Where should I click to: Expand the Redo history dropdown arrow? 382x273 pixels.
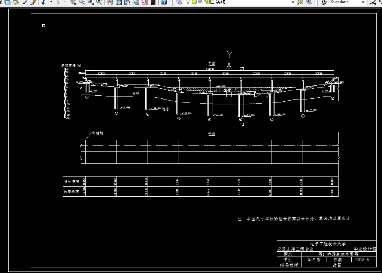[65, 2]
